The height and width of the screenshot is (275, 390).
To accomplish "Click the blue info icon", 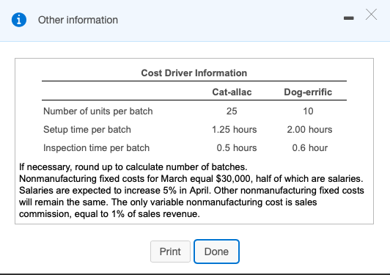I will click(19, 20).
